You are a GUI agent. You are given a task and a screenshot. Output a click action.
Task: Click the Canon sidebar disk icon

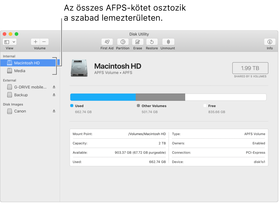10,111
